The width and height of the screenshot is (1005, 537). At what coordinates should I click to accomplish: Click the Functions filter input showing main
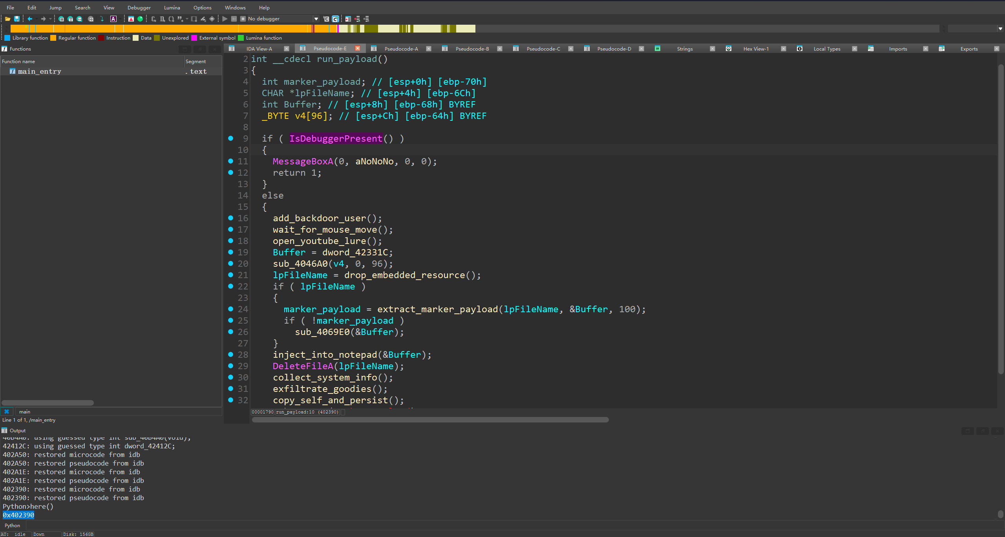point(118,411)
